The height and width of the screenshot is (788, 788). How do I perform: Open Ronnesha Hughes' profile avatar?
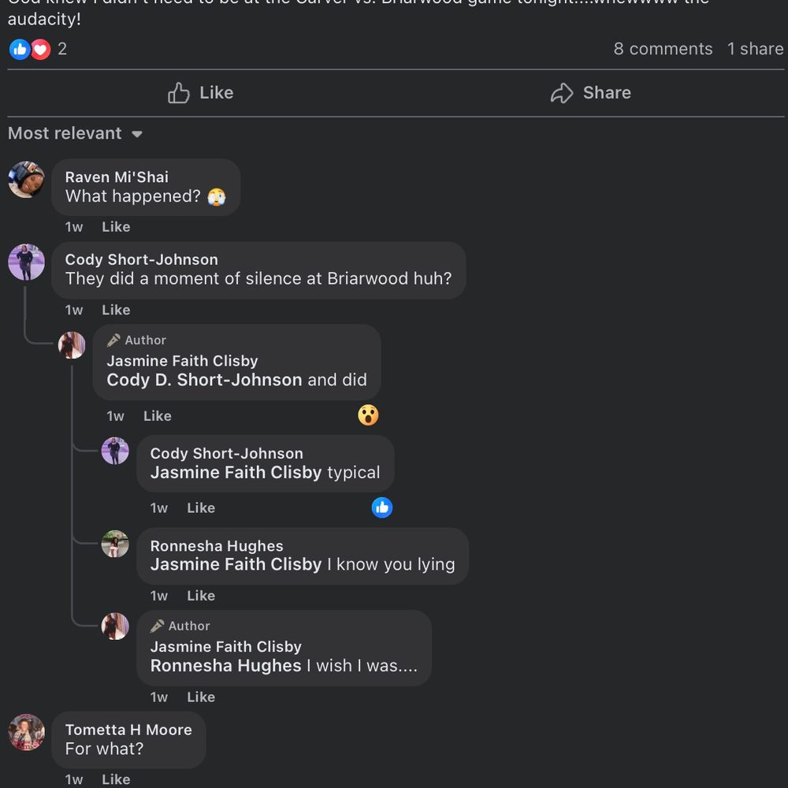pos(115,544)
